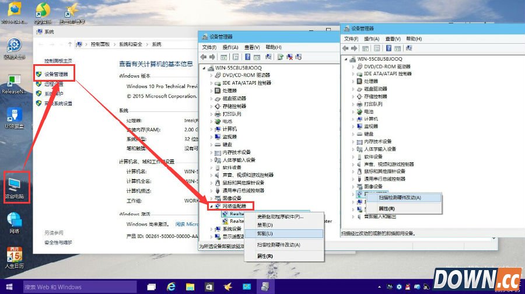Select 驱动人生6 gear desktop icon
Image resolution: width=525 pixels, height=294 pixels.
click(15, 49)
